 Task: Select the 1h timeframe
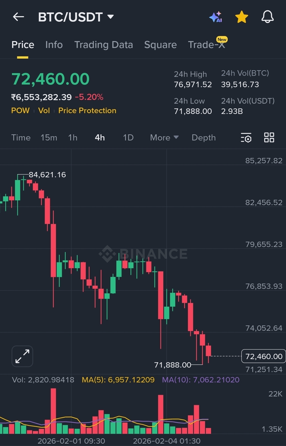pos(73,138)
